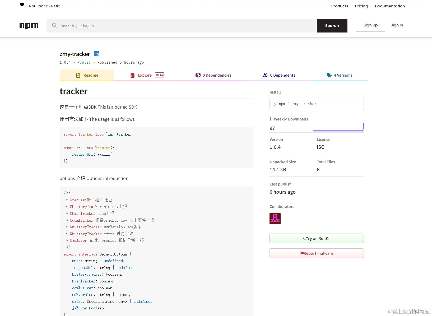Screen dimensions: 432x316
Task: Click the 'Public' label under package title
Action: point(84,62)
